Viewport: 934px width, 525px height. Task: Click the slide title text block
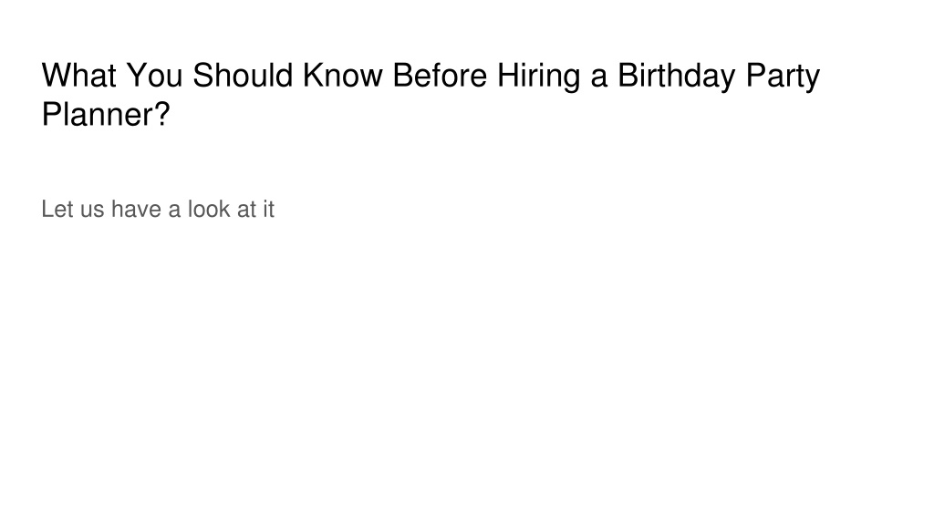[x=431, y=95]
